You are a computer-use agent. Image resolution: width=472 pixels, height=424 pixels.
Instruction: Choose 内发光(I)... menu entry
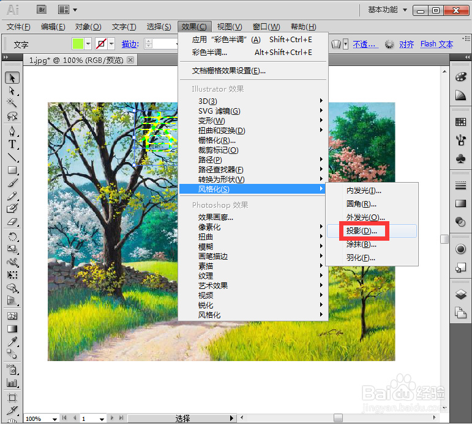click(372, 191)
